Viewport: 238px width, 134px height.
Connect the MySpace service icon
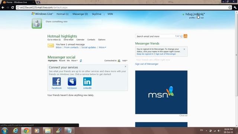tap(72, 82)
